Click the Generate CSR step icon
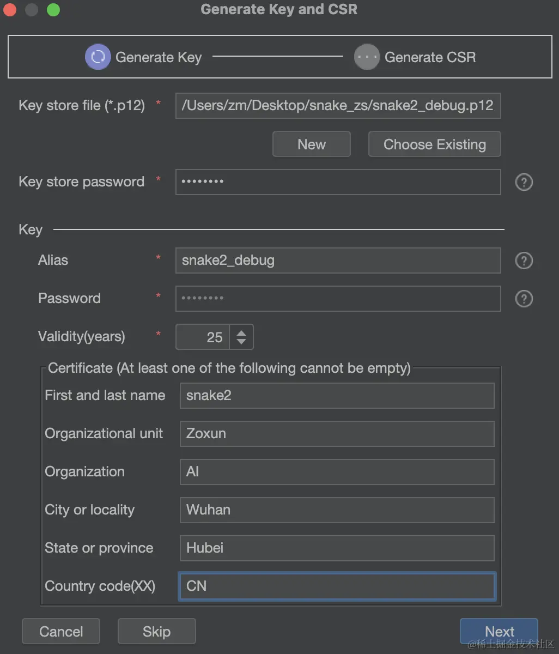 [x=367, y=57]
